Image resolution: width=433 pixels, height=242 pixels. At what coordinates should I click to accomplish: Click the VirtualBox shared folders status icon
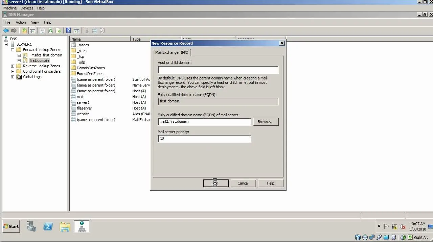[386, 237]
